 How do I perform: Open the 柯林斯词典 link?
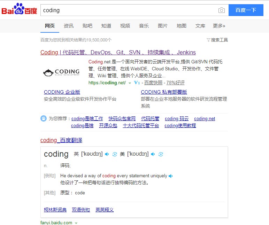(55, 210)
